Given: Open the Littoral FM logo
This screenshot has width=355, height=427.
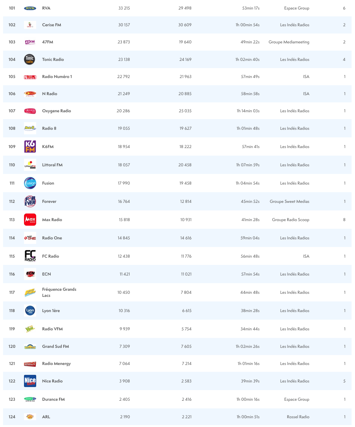Looking at the screenshot, I should click(30, 165).
